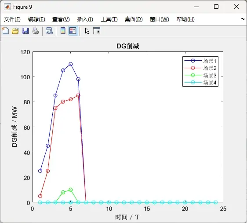Toggle the Insert Legend toolbar button
This screenshot has height=223, width=247.
pos(73,31)
